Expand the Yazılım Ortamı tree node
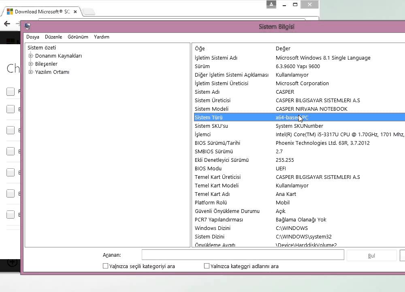 tap(30, 72)
